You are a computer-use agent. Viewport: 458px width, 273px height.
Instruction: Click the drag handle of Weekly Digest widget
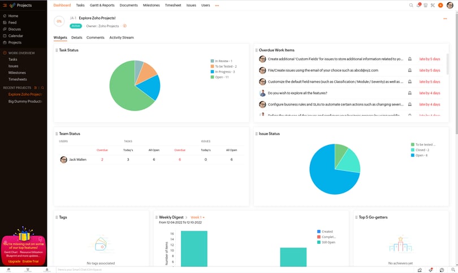pos(156,217)
